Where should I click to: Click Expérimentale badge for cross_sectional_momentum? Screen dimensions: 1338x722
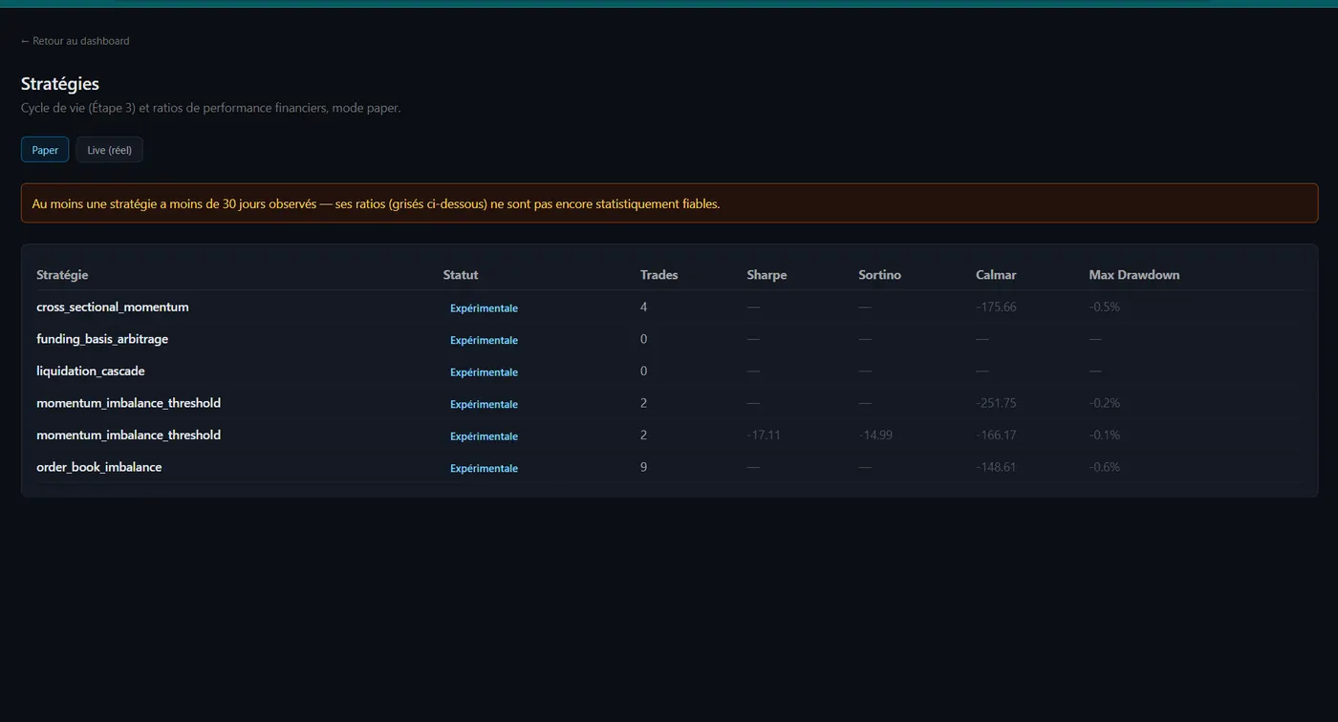484,308
